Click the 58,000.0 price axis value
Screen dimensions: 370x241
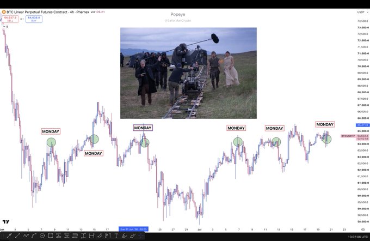[363, 221]
